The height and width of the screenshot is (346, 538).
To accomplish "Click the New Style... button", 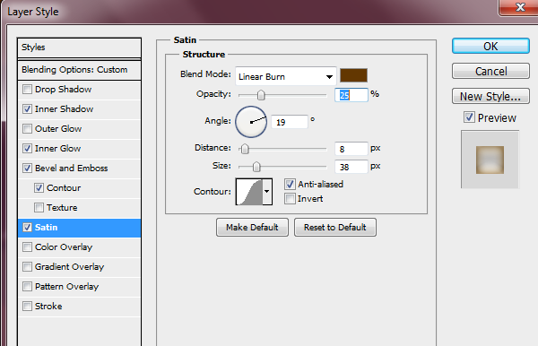I will [490, 96].
